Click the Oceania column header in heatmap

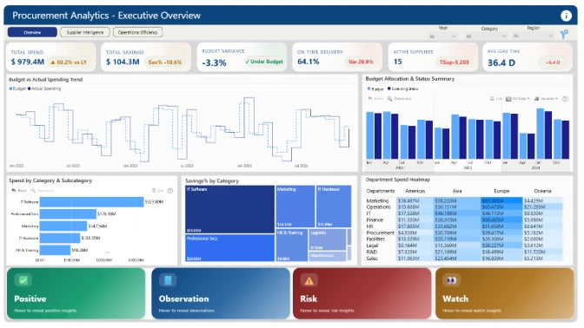(x=542, y=191)
